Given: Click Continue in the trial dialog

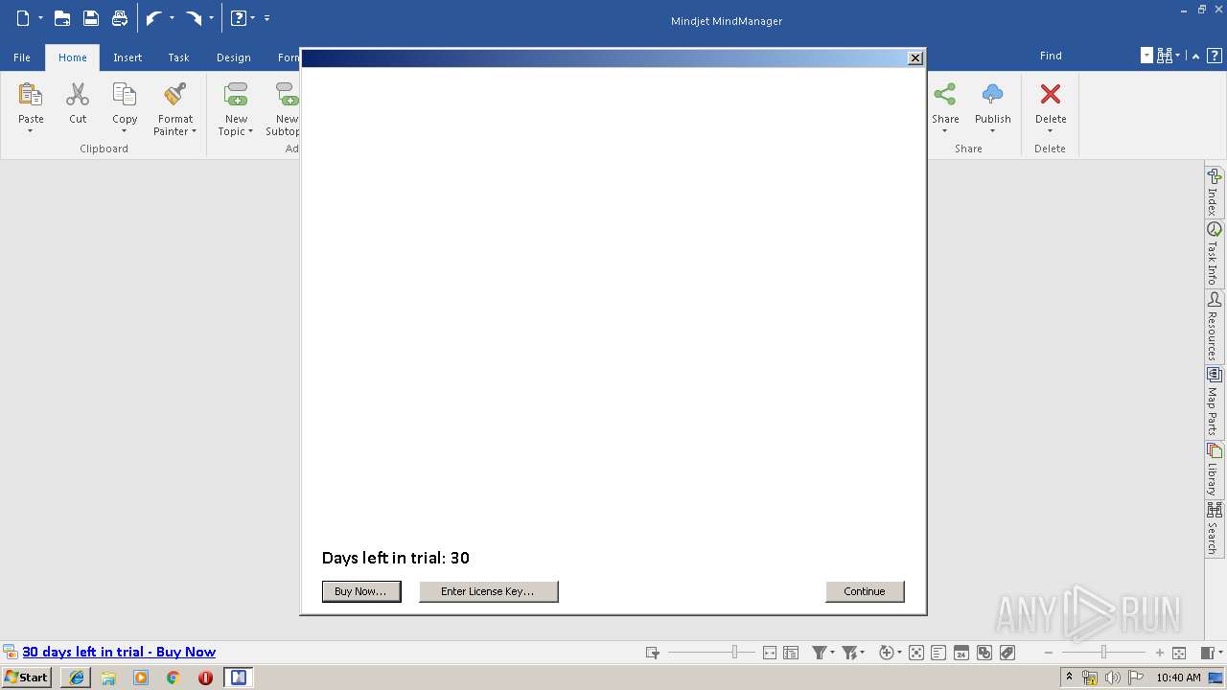Looking at the screenshot, I should (865, 591).
